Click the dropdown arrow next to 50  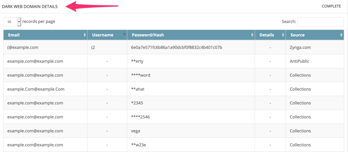coord(19,22)
